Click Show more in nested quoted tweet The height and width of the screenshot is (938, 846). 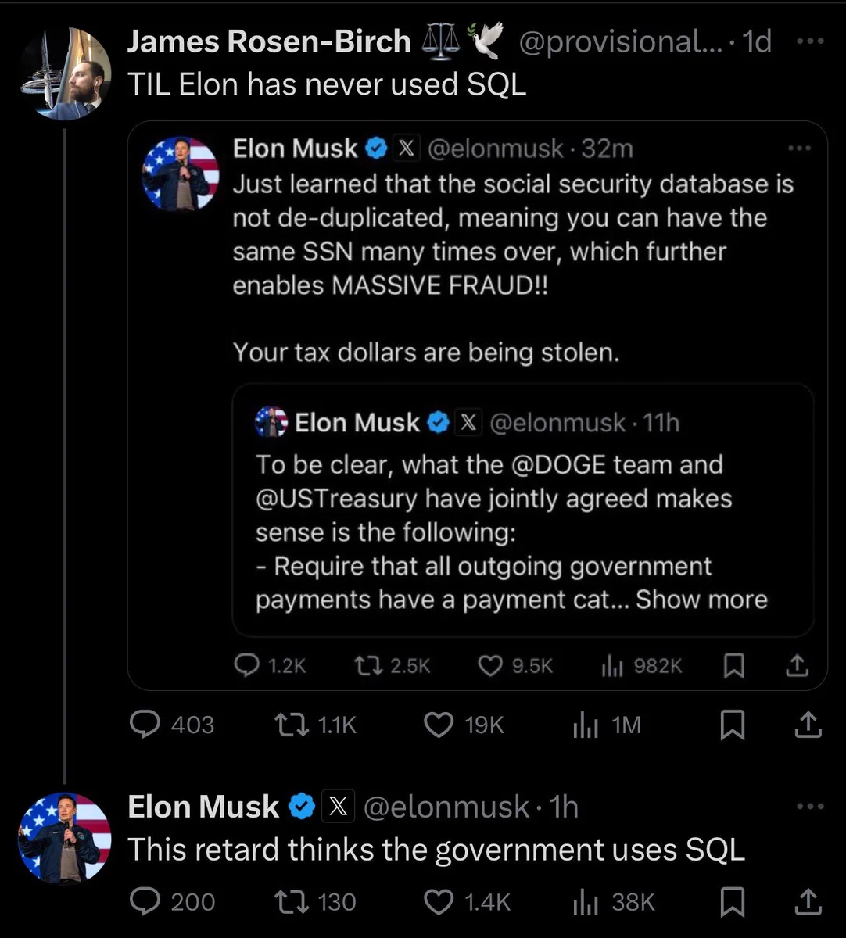click(x=701, y=600)
